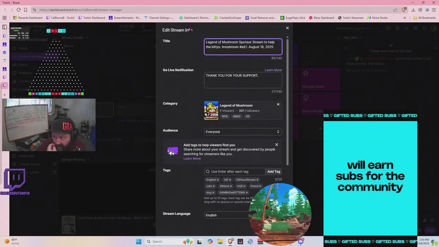This screenshot has height=247, width=439.
Task: Expand the Stream Health panel header
Action: point(75,38)
